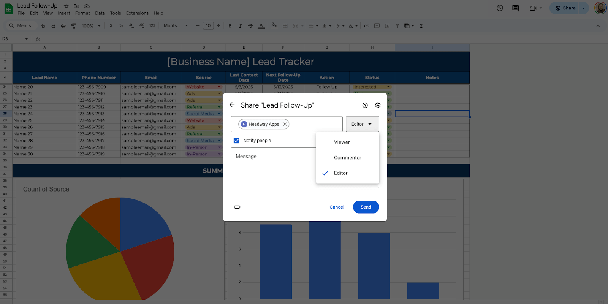Click Cancel in the Share dialog
Viewport: 608px width, 304px height.
click(337, 207)
